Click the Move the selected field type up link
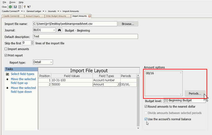The width and height of the screenshot is (212, 135). pos(23,81)
